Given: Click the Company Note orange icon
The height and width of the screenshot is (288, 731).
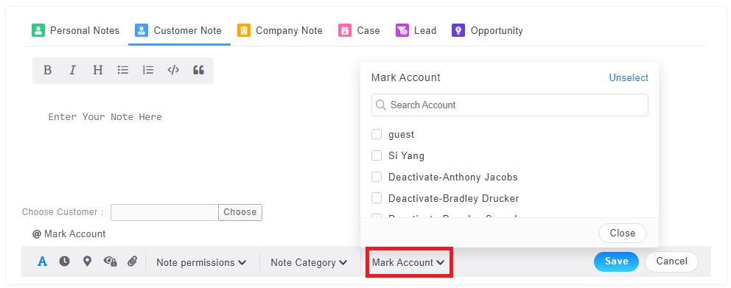Looking at the screenshot, I should point(244,31).
